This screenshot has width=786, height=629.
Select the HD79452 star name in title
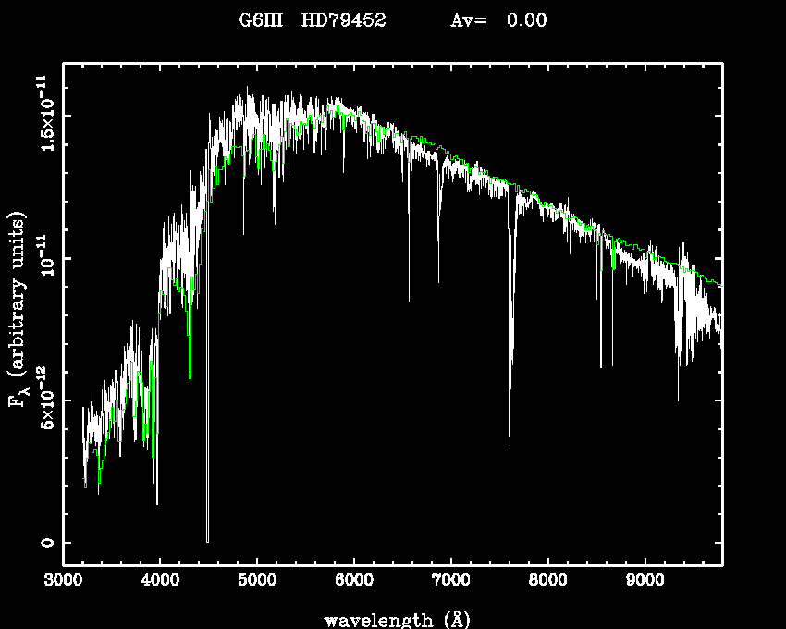pyautogui.click(x=344, y=20)
